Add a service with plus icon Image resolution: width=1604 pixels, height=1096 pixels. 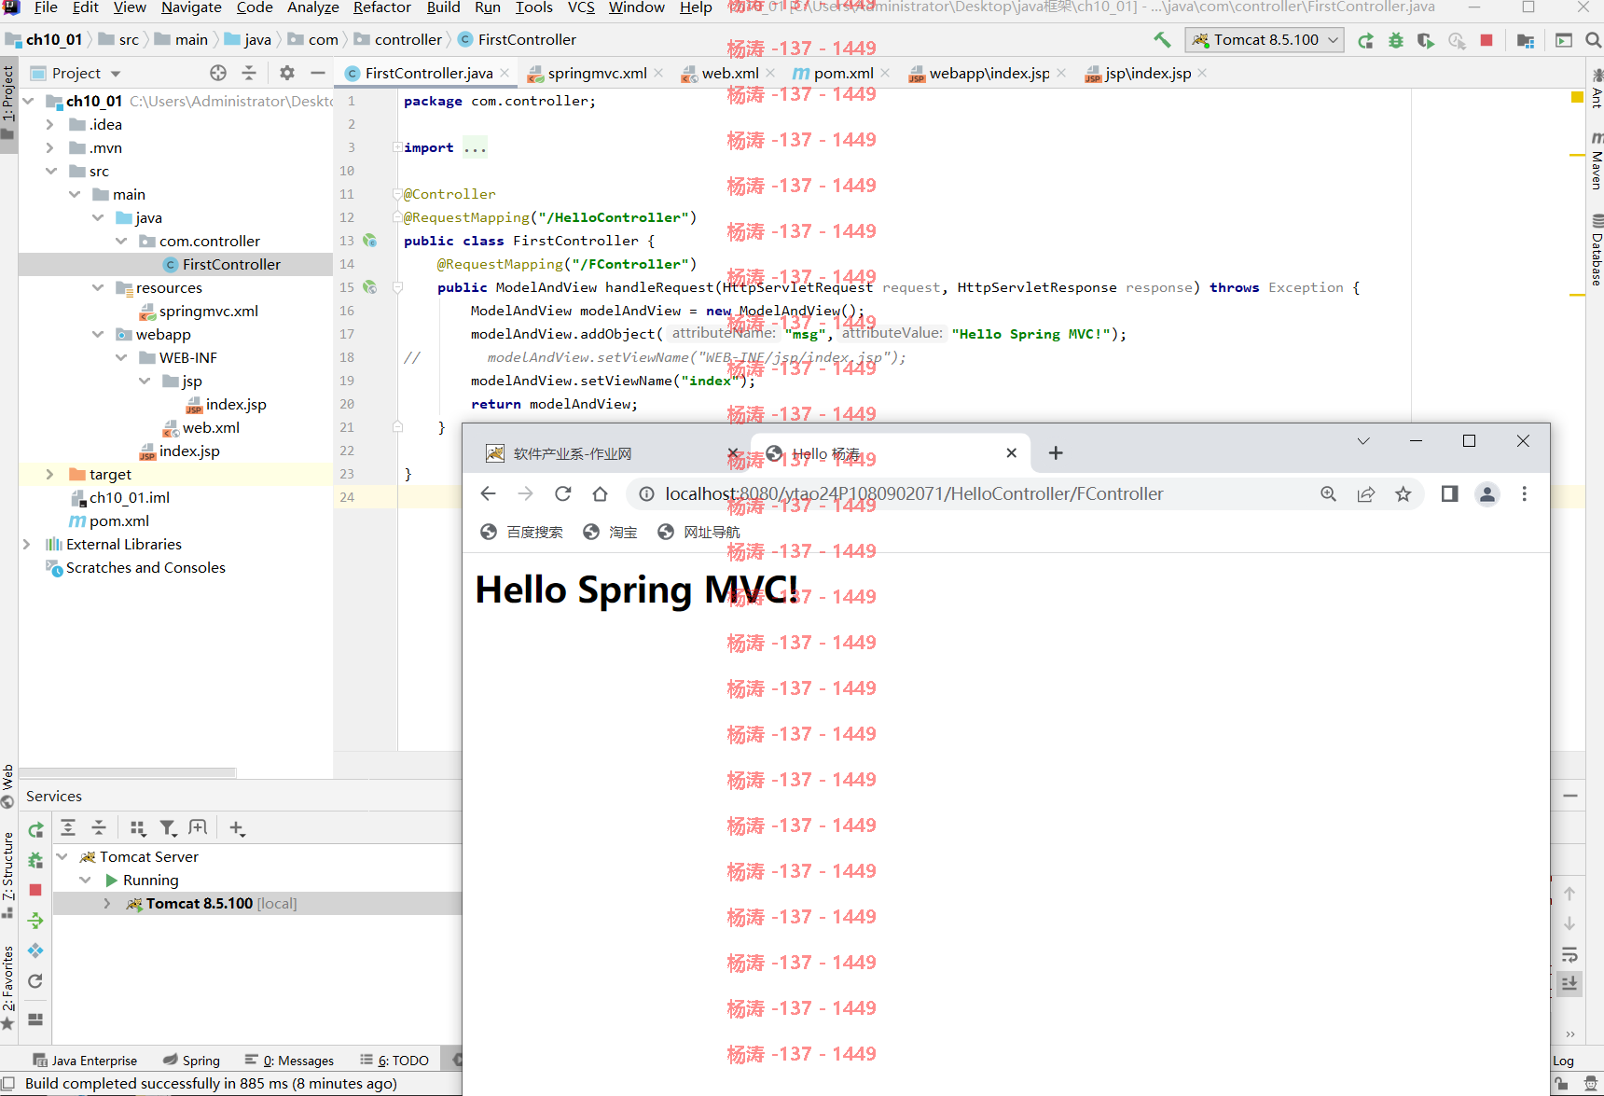[237, 827]
